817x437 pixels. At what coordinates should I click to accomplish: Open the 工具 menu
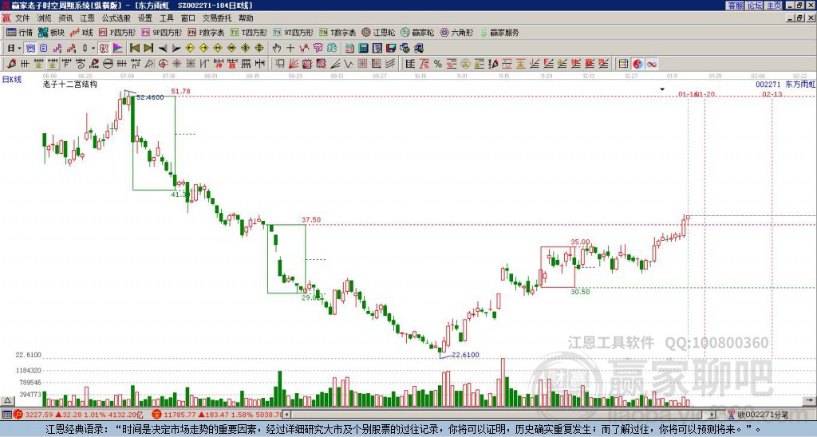pyautogui.click(x=166, y=18)
